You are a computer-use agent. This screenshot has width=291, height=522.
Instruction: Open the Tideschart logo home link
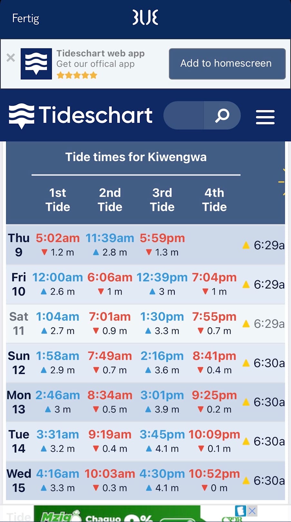click(81, 115)
